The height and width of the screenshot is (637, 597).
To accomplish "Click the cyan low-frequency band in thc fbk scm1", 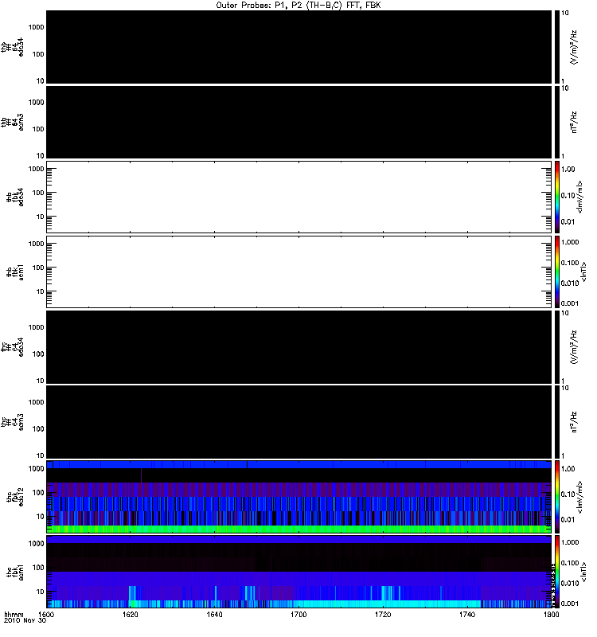I will pyautogui.click(x=298, y=604).
